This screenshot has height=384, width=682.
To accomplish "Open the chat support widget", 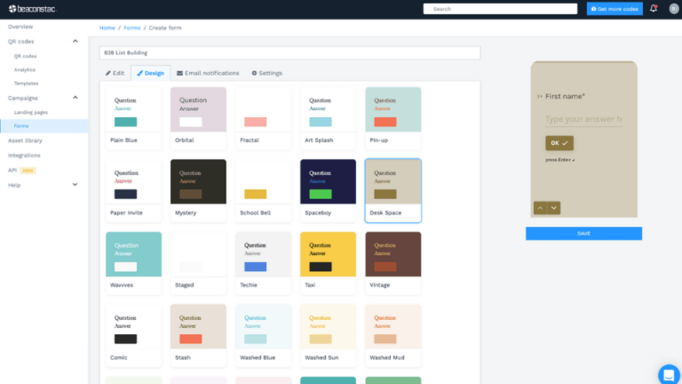I will [x=669, y=374].
